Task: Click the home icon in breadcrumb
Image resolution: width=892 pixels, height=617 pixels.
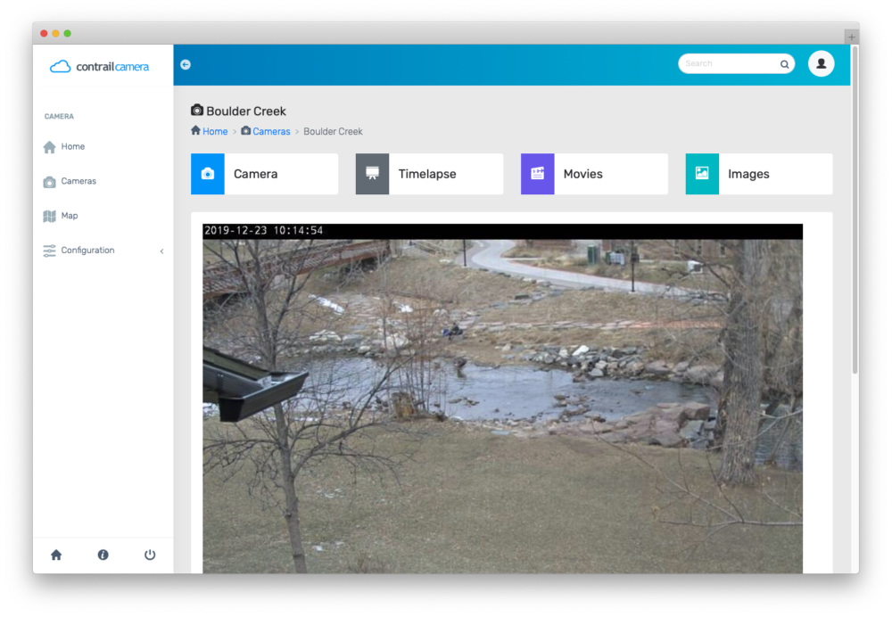Action: pos(195,130)
